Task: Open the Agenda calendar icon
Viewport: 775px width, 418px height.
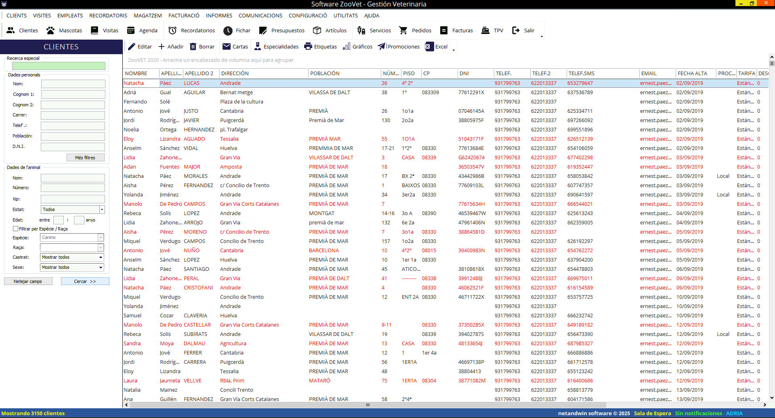Action: pos(131,30)
